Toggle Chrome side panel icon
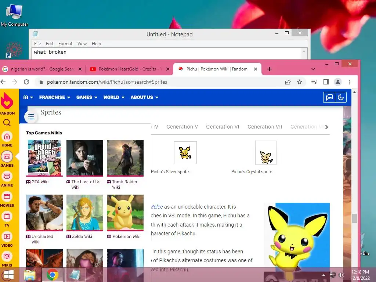376x282 pixels. click(x=326, y=82)
